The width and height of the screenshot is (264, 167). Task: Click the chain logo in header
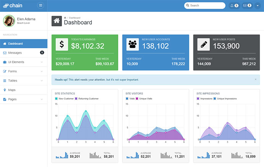pos(13,5)
